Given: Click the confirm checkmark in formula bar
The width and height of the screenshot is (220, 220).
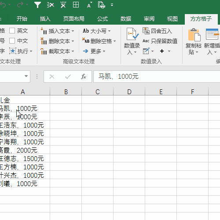Looking at the screenshot, I should tap(68, 77).
